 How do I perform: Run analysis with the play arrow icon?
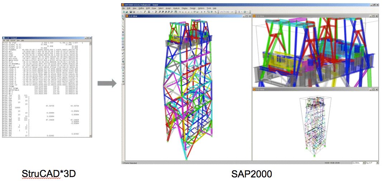point(153,12)
